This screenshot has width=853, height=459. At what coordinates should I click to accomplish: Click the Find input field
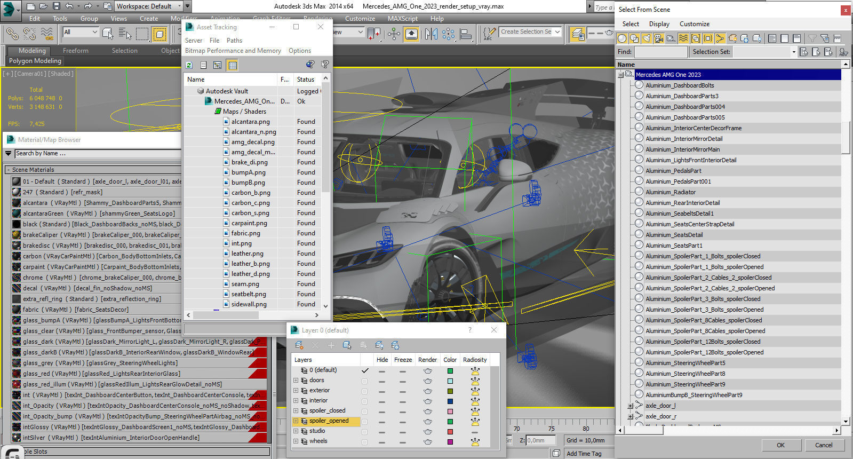(x=661, y=52)
